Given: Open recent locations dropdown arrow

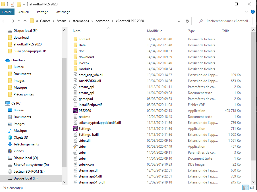Looking at the screenshot, I should pos(19,21).
